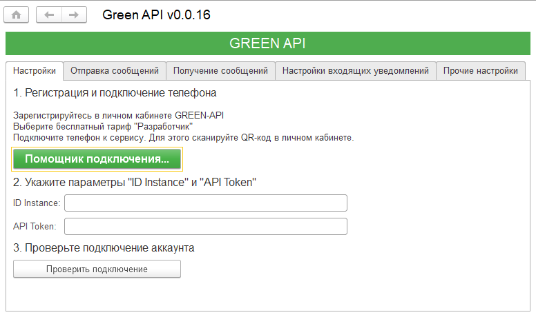Click heading Укажите параметры ID Instance
536x317 pixels.
tap(135, 182)
